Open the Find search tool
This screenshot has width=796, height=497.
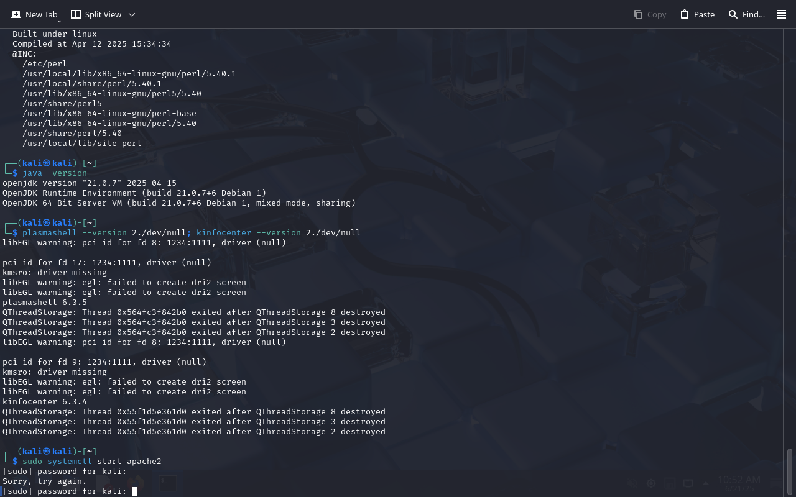coord(746,14)
